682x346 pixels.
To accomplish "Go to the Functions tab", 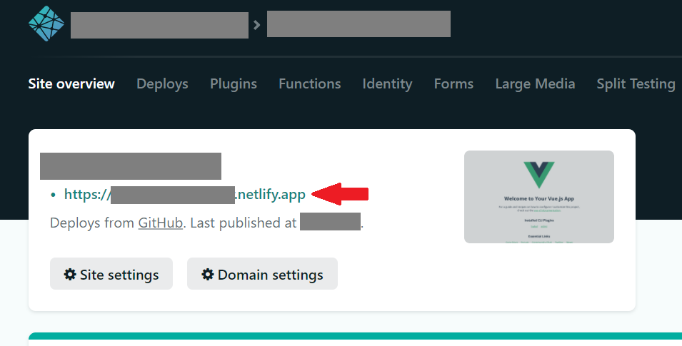I will [x=310, y=83].
